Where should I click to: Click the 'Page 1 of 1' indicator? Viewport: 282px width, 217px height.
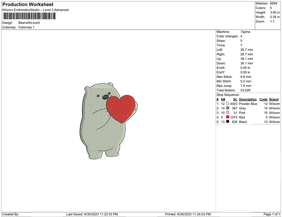pos(271,214)
